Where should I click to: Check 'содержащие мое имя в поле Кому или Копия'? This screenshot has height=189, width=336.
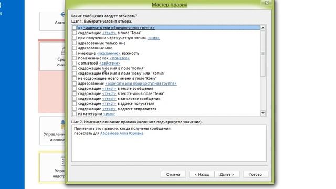pos(75,73)
